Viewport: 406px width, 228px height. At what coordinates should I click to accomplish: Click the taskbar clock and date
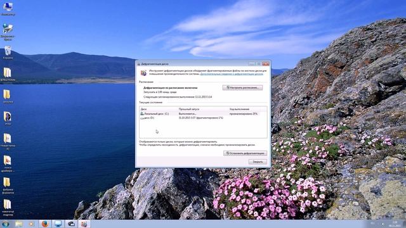pos(395,224)
